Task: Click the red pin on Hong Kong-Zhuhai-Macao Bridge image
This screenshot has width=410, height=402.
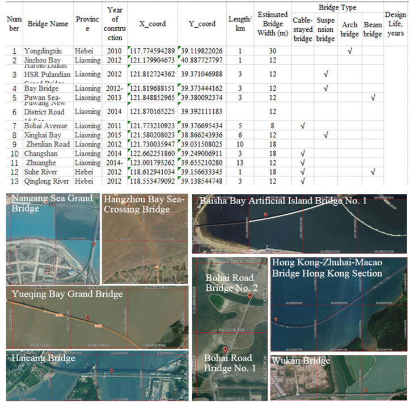Action: (276, 320)
